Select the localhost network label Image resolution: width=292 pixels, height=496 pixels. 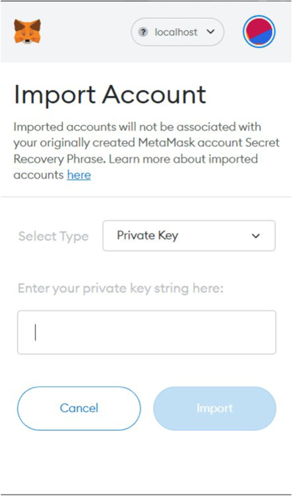pos(176,32)
